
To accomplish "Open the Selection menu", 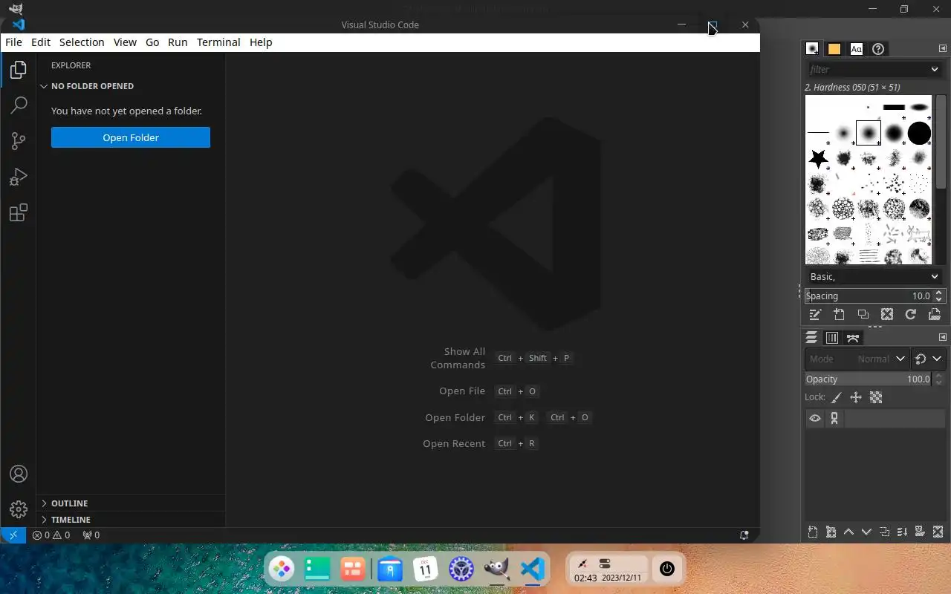I will (x=82, y=42).
